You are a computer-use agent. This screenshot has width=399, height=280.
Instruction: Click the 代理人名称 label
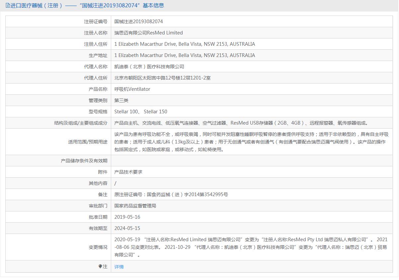pos(96,67)
